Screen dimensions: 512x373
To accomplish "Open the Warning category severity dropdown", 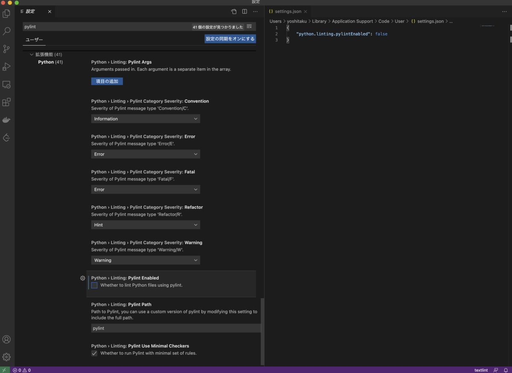I will coord(145,260).
